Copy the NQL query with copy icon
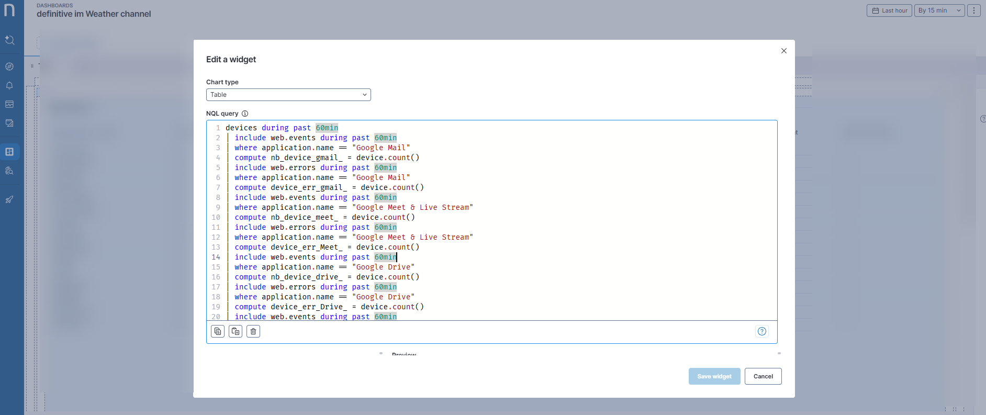Viewport: 986px width, 415px height. (x=218, y=331)
